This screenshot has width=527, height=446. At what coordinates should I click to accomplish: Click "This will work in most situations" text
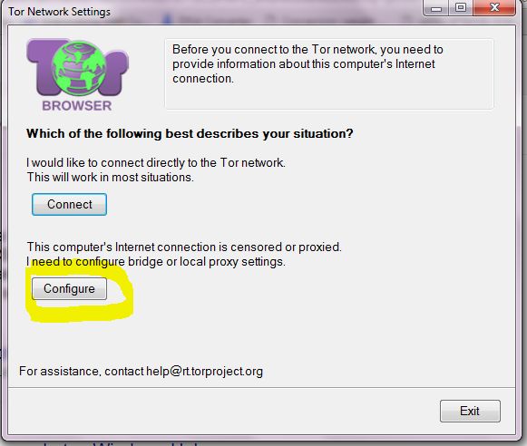[x=111, y=177]
